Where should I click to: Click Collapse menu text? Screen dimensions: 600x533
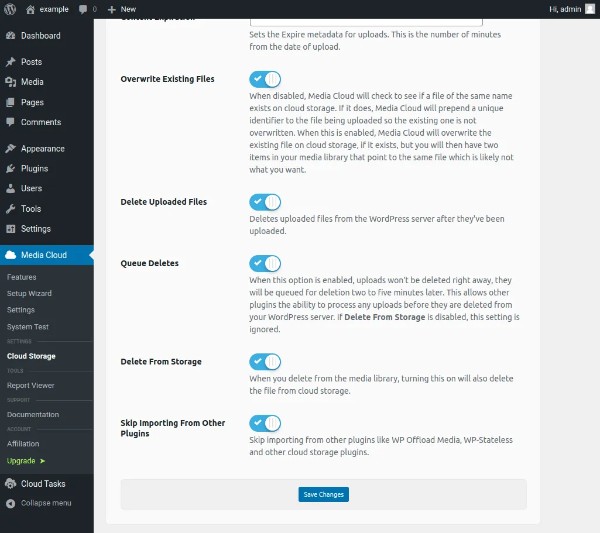click(x=46, y=503)
